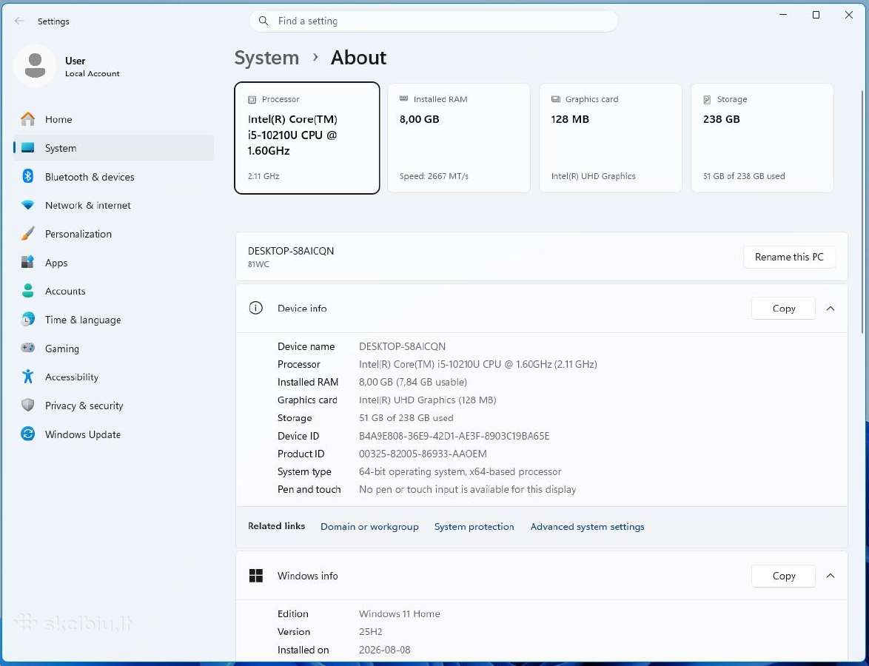
Task: Collapse the Device info section chevron
Action: 831,309
